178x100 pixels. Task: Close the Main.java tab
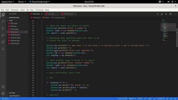pos(42,14)
